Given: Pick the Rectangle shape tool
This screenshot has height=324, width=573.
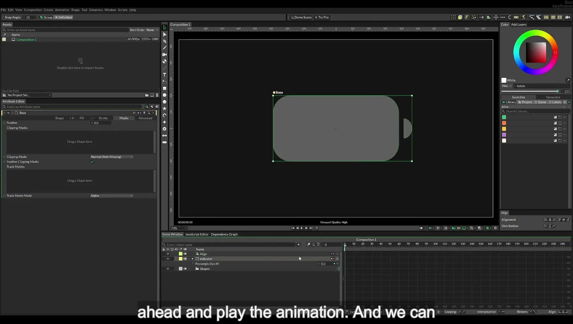Looking at the screenshot, I should [x=164, y=88].
